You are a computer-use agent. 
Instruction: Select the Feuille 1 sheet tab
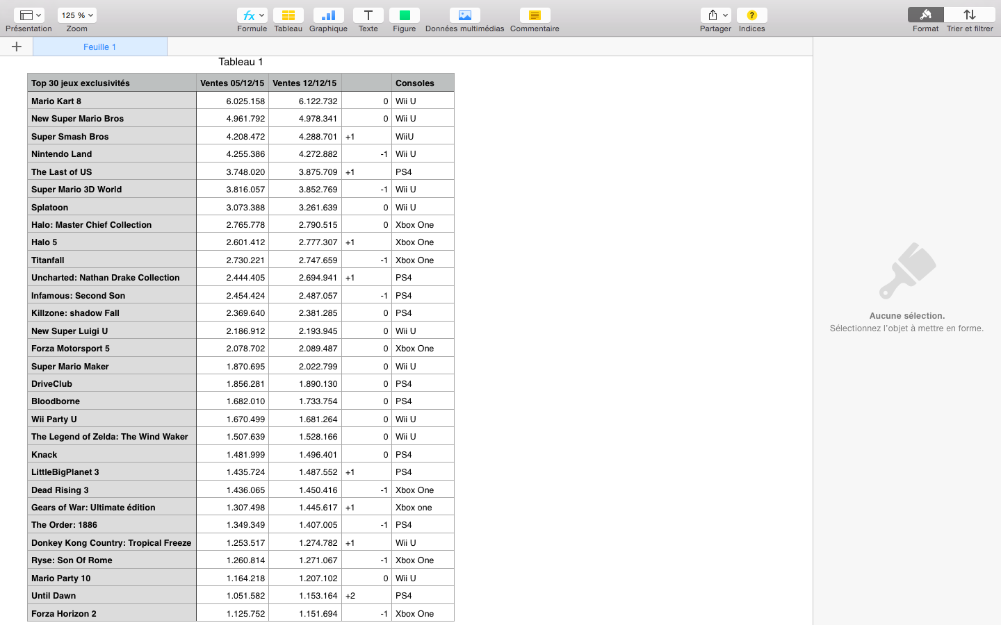(x=100, y=47)
